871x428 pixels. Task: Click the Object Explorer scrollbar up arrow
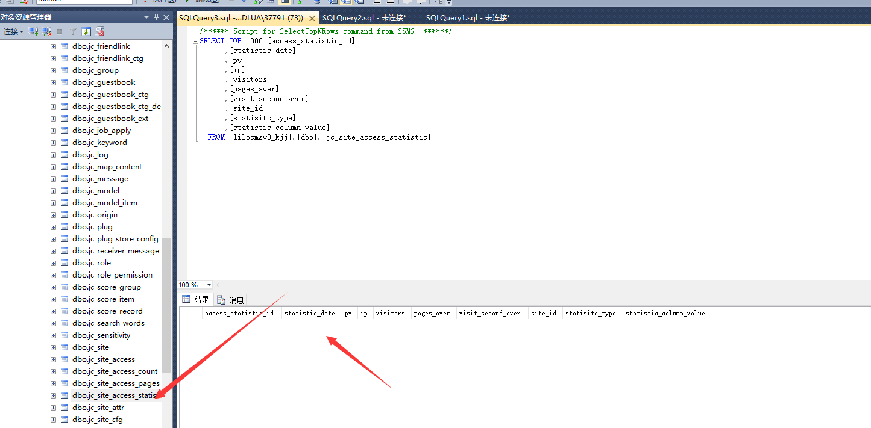167,46
